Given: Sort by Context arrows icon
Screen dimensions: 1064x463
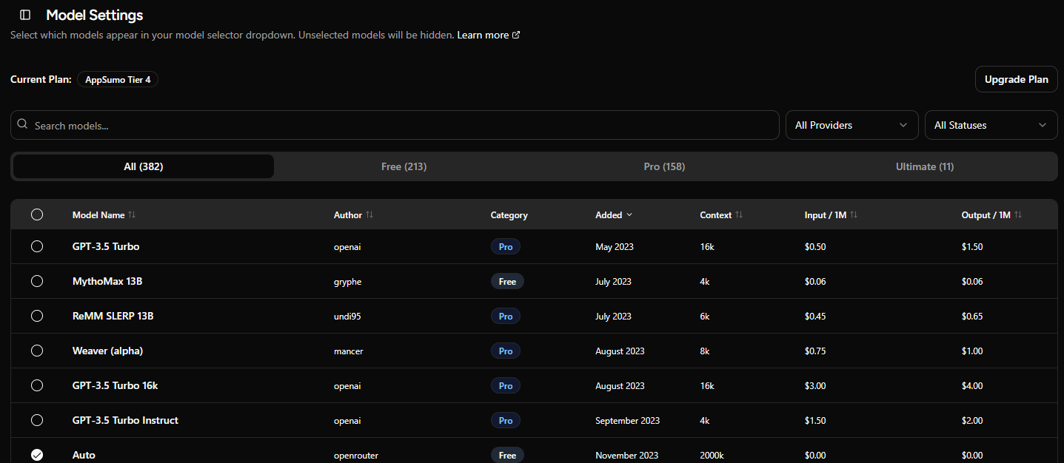Looking at the screenshot, I should [x=739, y=214].
